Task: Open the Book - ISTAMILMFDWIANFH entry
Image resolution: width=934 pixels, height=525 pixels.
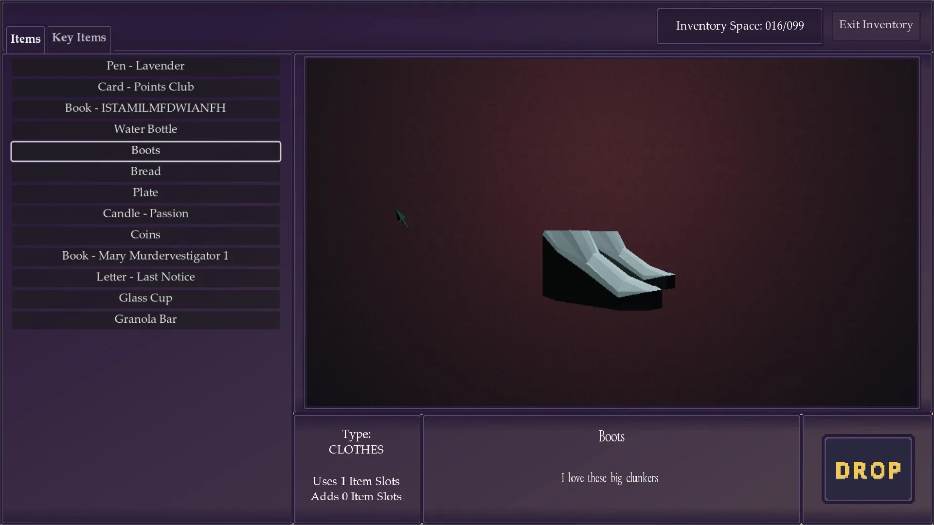Action: click(145, 108)
